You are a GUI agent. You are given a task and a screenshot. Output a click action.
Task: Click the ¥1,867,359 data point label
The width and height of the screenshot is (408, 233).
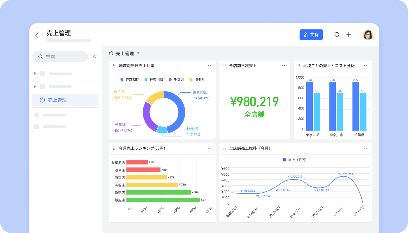pyautogui.click(x=263, y=196)
